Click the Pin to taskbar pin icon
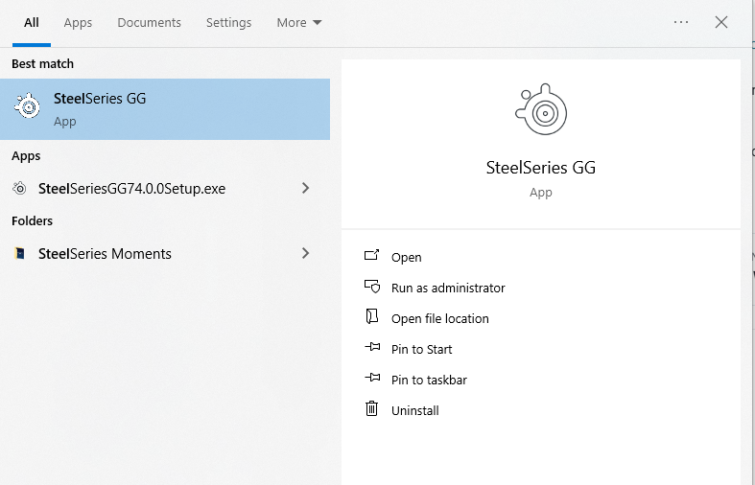Screen dimensions: 755x485 point(372,380)
